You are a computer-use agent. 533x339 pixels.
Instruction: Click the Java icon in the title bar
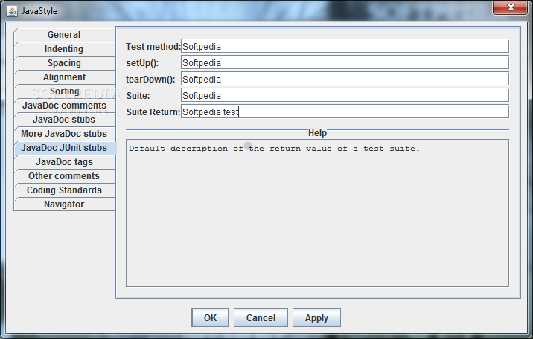[12, 11]
